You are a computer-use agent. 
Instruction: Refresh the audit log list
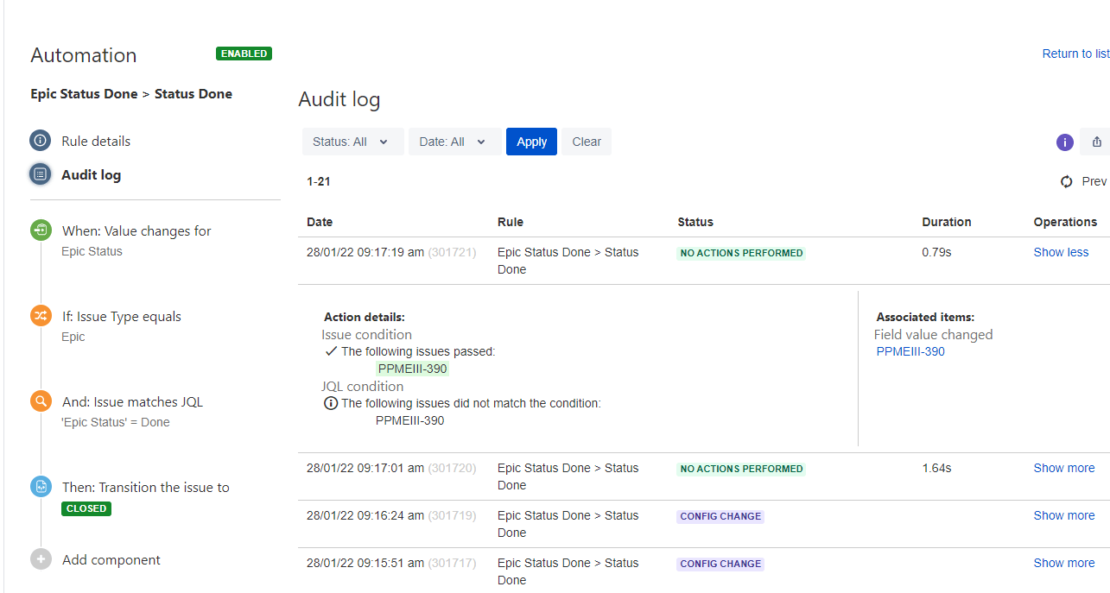[x=1066, y=181]
